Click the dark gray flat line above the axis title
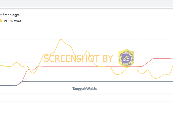 pos(99,82)
